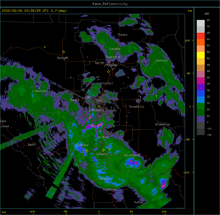Select the dBZ legend heading
The width and height of the screenshot is (220, 215).
pos(207,14)
